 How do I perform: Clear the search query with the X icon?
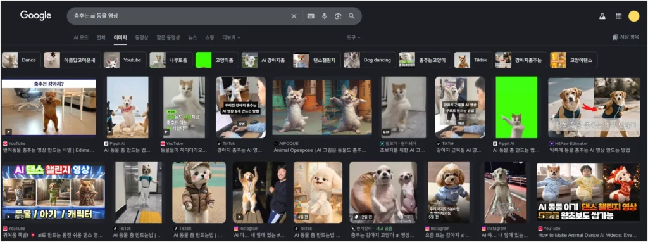coord(294,16)
